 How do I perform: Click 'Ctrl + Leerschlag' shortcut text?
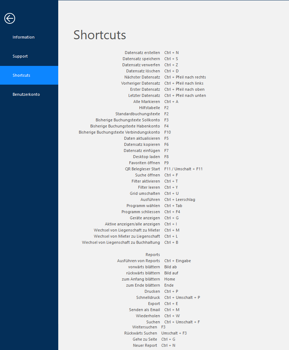coord(180,199)
